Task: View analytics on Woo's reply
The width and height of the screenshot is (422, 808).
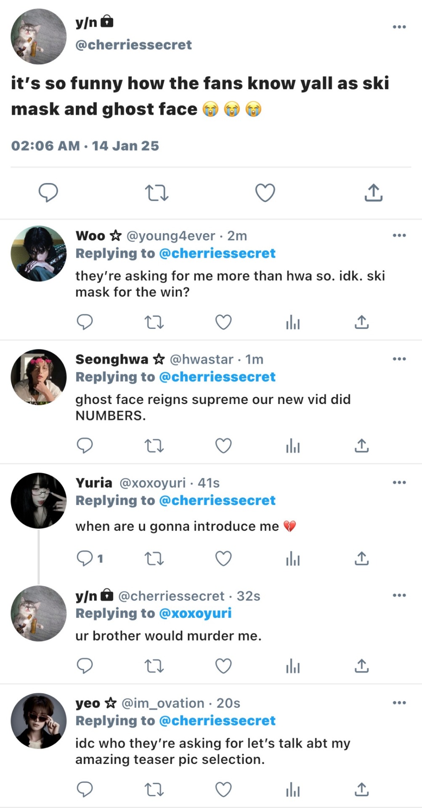Action: [293, 322]
